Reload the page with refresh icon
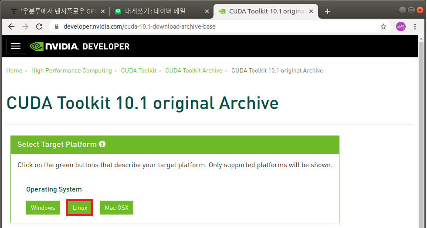The image size is (427, 228). click(x=40, y=26)
